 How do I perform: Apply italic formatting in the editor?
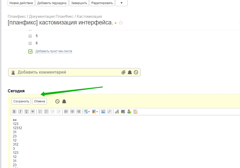pos(20,112)
